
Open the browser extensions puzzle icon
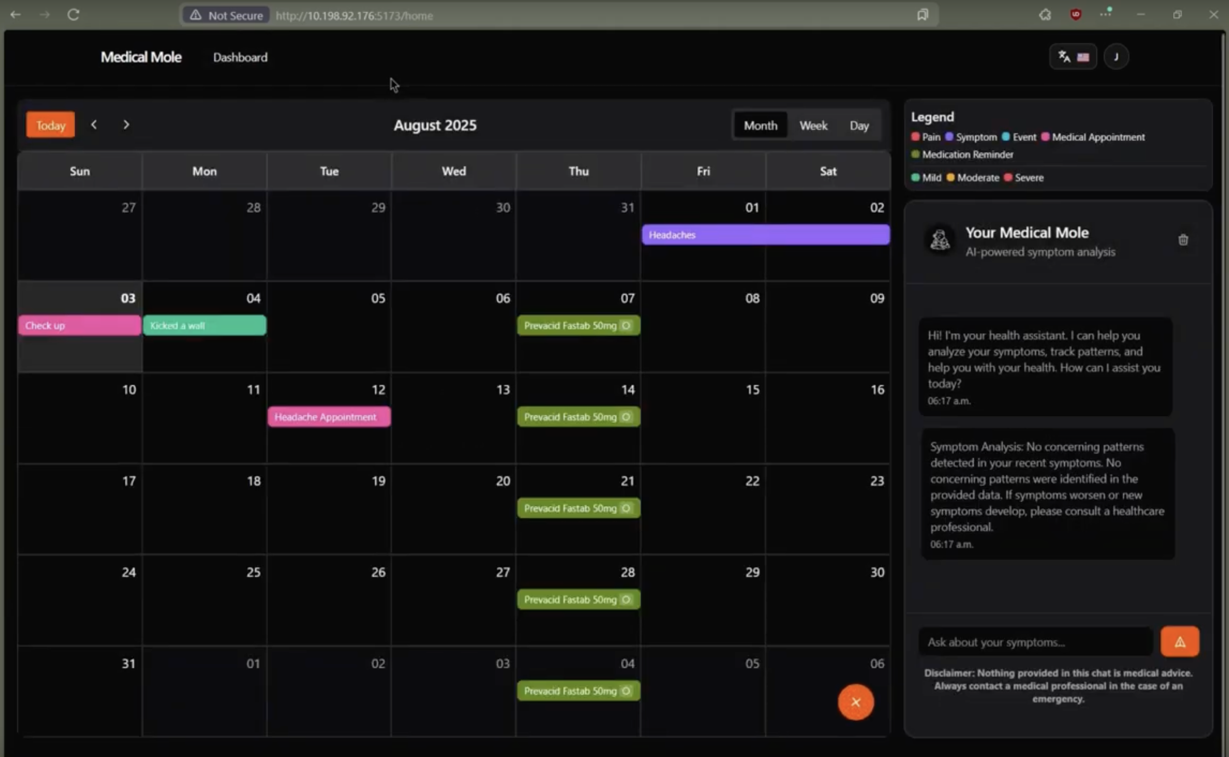1045,15
